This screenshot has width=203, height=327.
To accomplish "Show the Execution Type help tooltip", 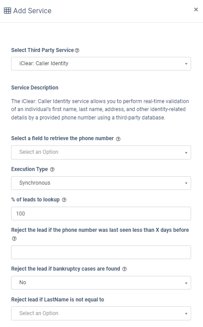I will pos(53,169).
